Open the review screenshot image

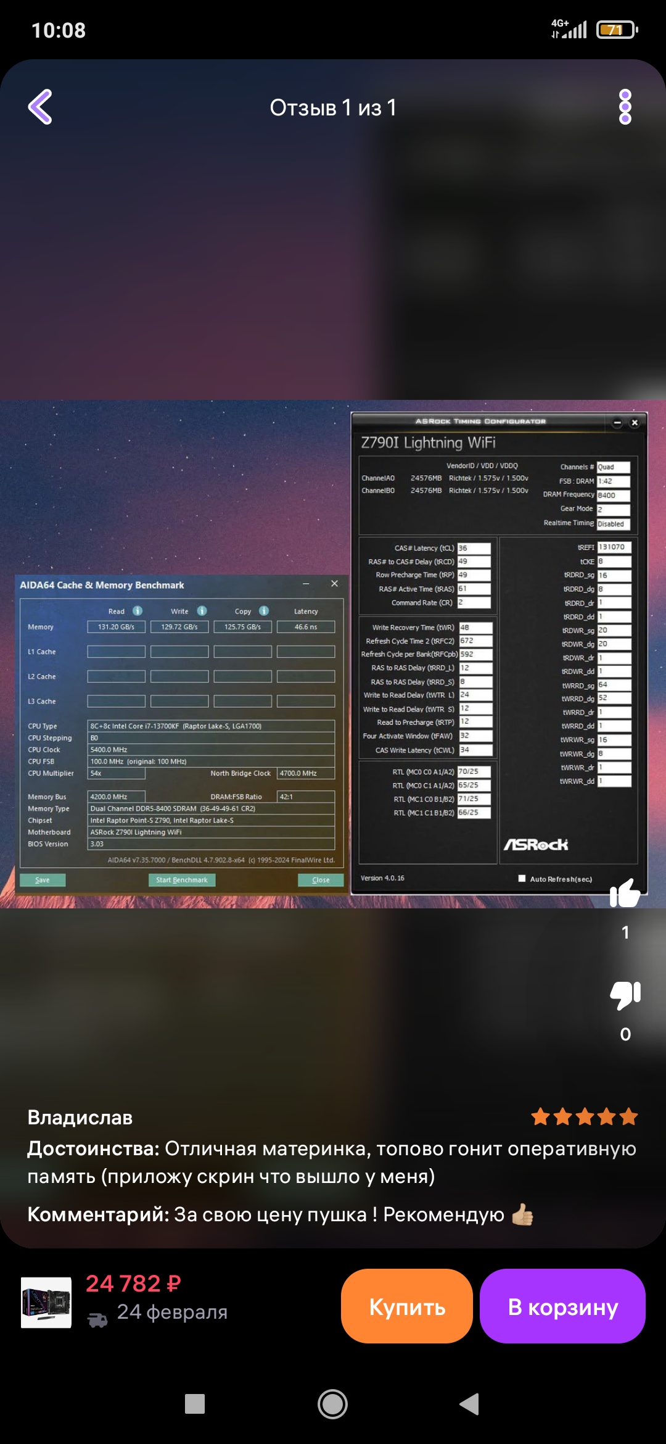(x=333, y=654)
